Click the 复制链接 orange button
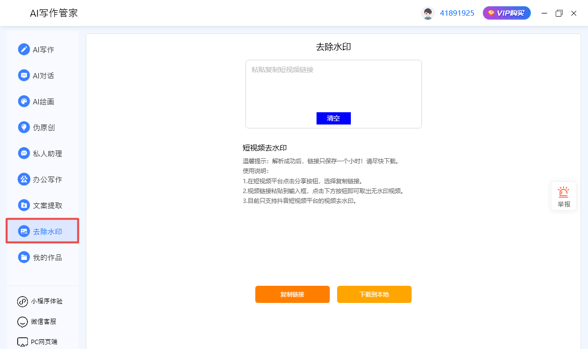Screen dimensions: 588x349 pyautogui.click(x=293, y=294)
